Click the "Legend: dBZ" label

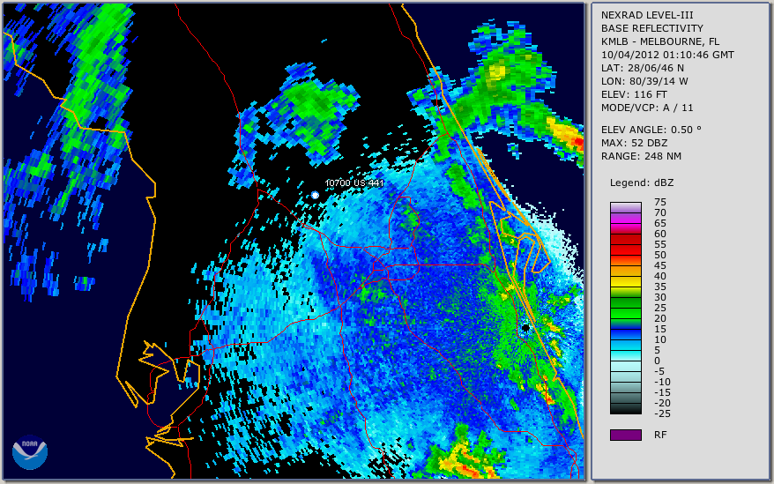pyautogui.click(x=642, y=182)
